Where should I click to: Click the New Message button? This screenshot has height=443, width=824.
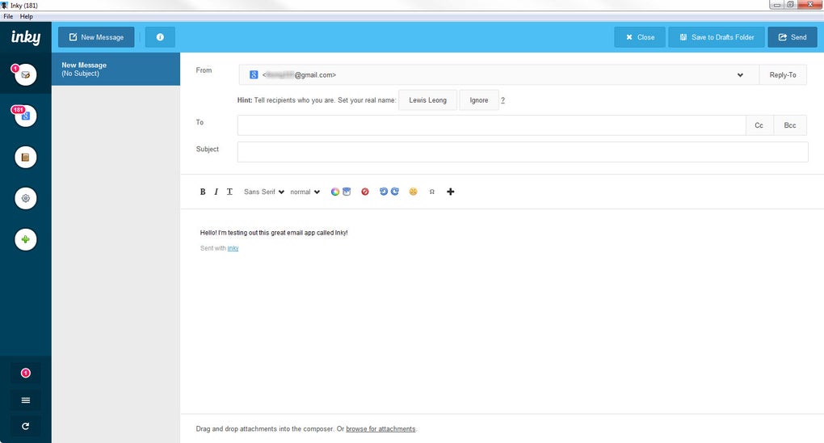click(x=96, y=37)
